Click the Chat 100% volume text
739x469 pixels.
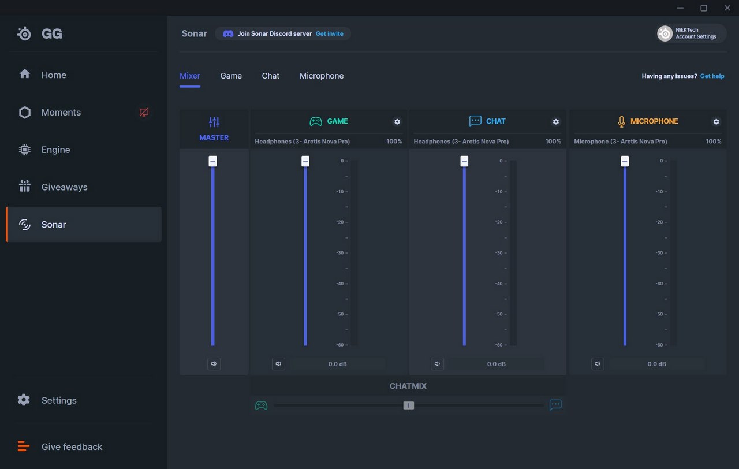click(x=553, y=142)
